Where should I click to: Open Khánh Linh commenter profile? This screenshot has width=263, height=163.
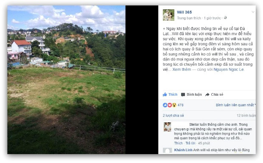tap(183, 150)
